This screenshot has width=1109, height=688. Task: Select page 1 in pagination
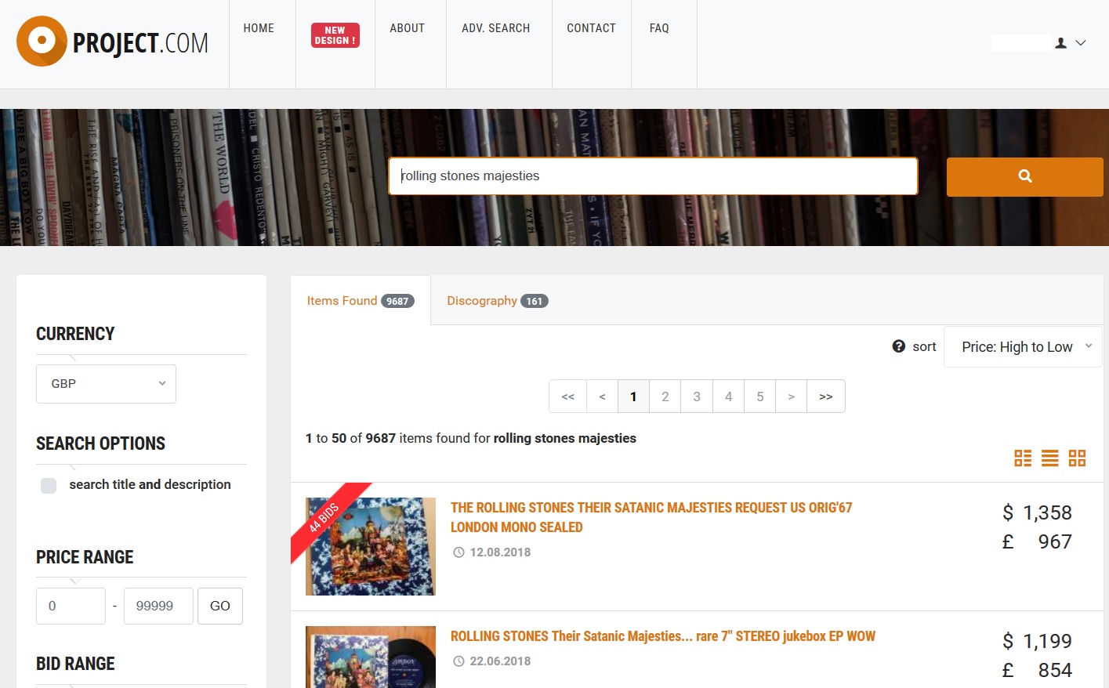tap(634, 397)
